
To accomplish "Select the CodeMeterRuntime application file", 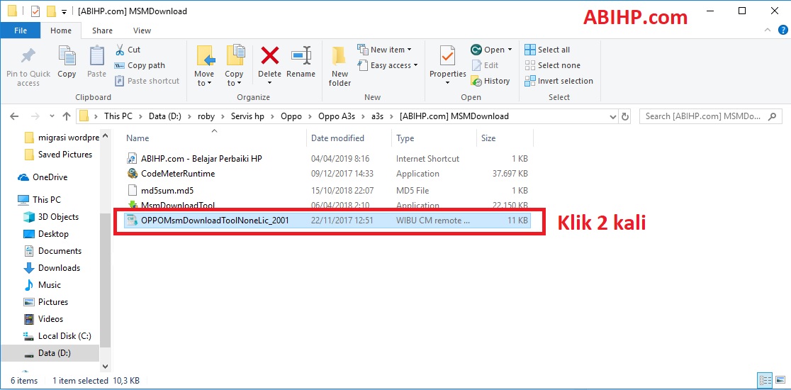I will 178,174.
